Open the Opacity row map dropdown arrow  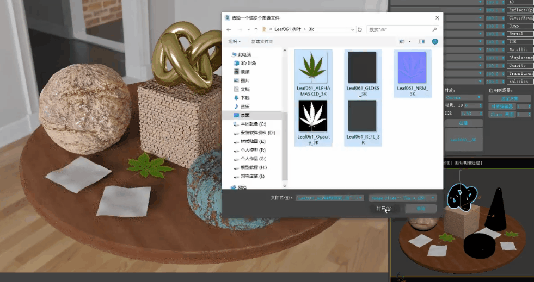pos(481,66)
